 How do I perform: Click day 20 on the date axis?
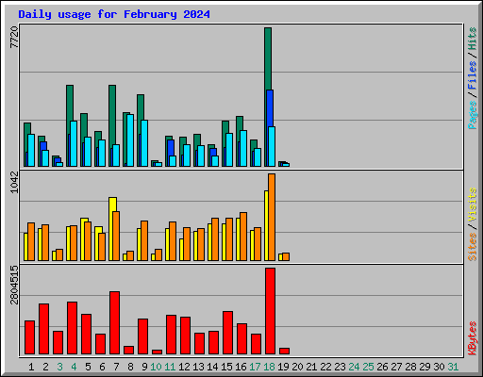click(x=297, y=367)
